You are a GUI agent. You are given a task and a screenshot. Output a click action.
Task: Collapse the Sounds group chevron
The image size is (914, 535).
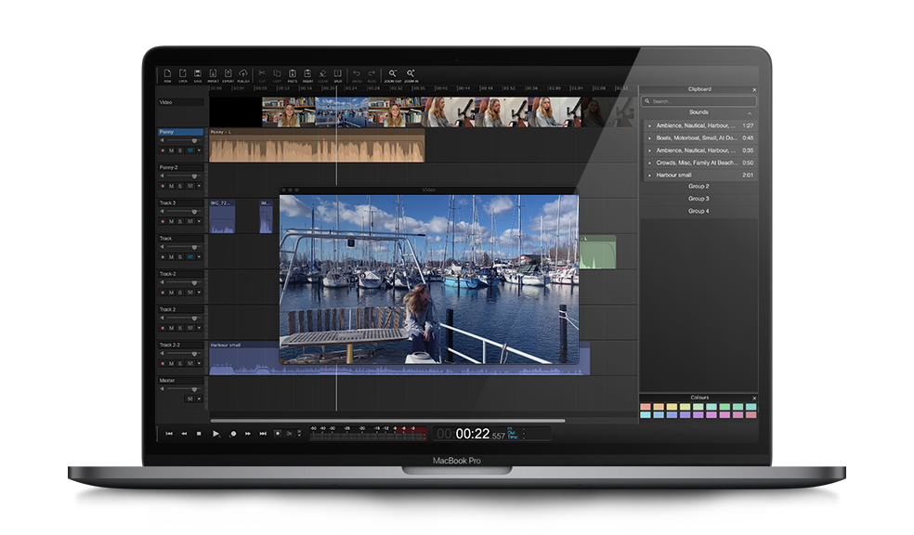coord(750,112)
